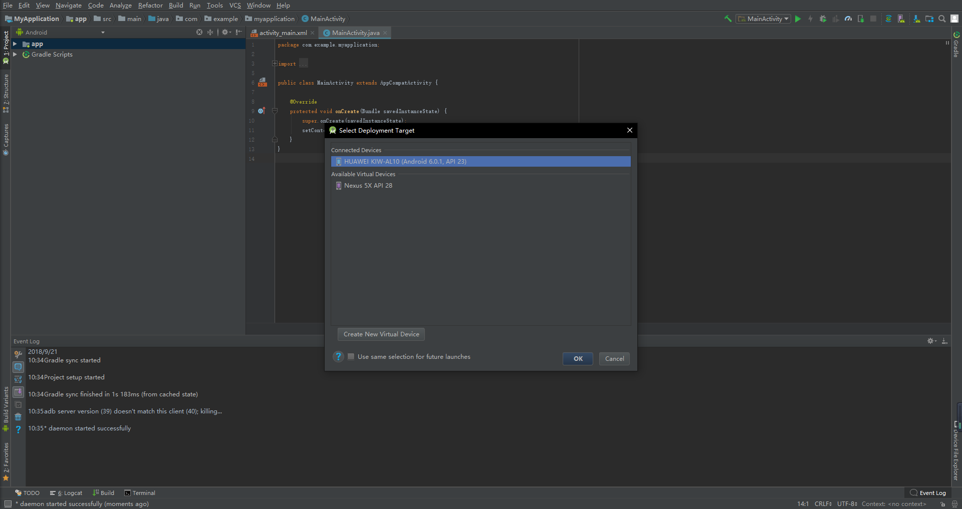The width and height of the screenshot is (962, 509).
Task: Click the Stop square icon
Action: coord(873,19)
